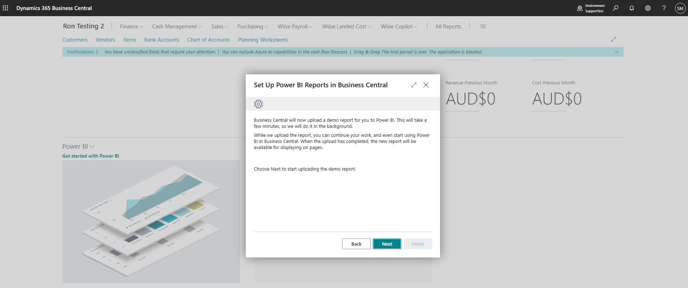Click the search magnifier icon
This screenshot has height=288, width=688.
coord(616,8)
